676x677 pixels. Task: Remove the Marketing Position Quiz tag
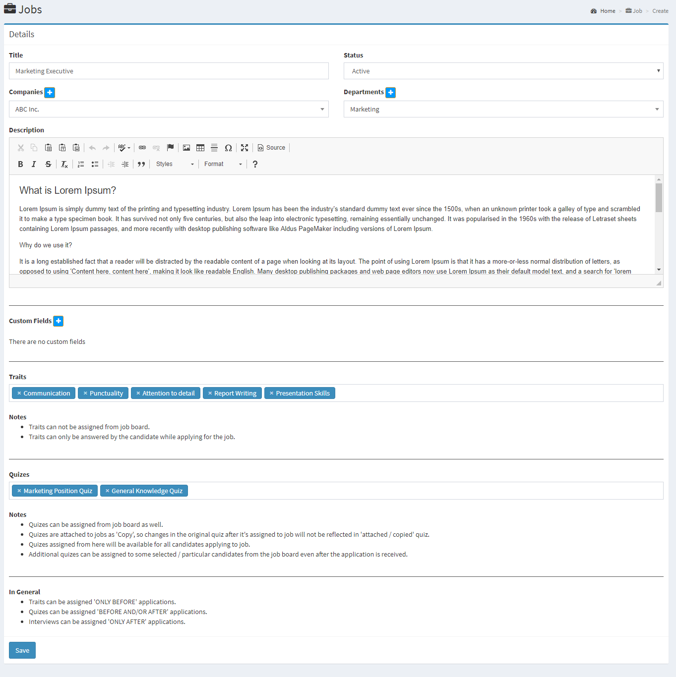coord(19,491)
